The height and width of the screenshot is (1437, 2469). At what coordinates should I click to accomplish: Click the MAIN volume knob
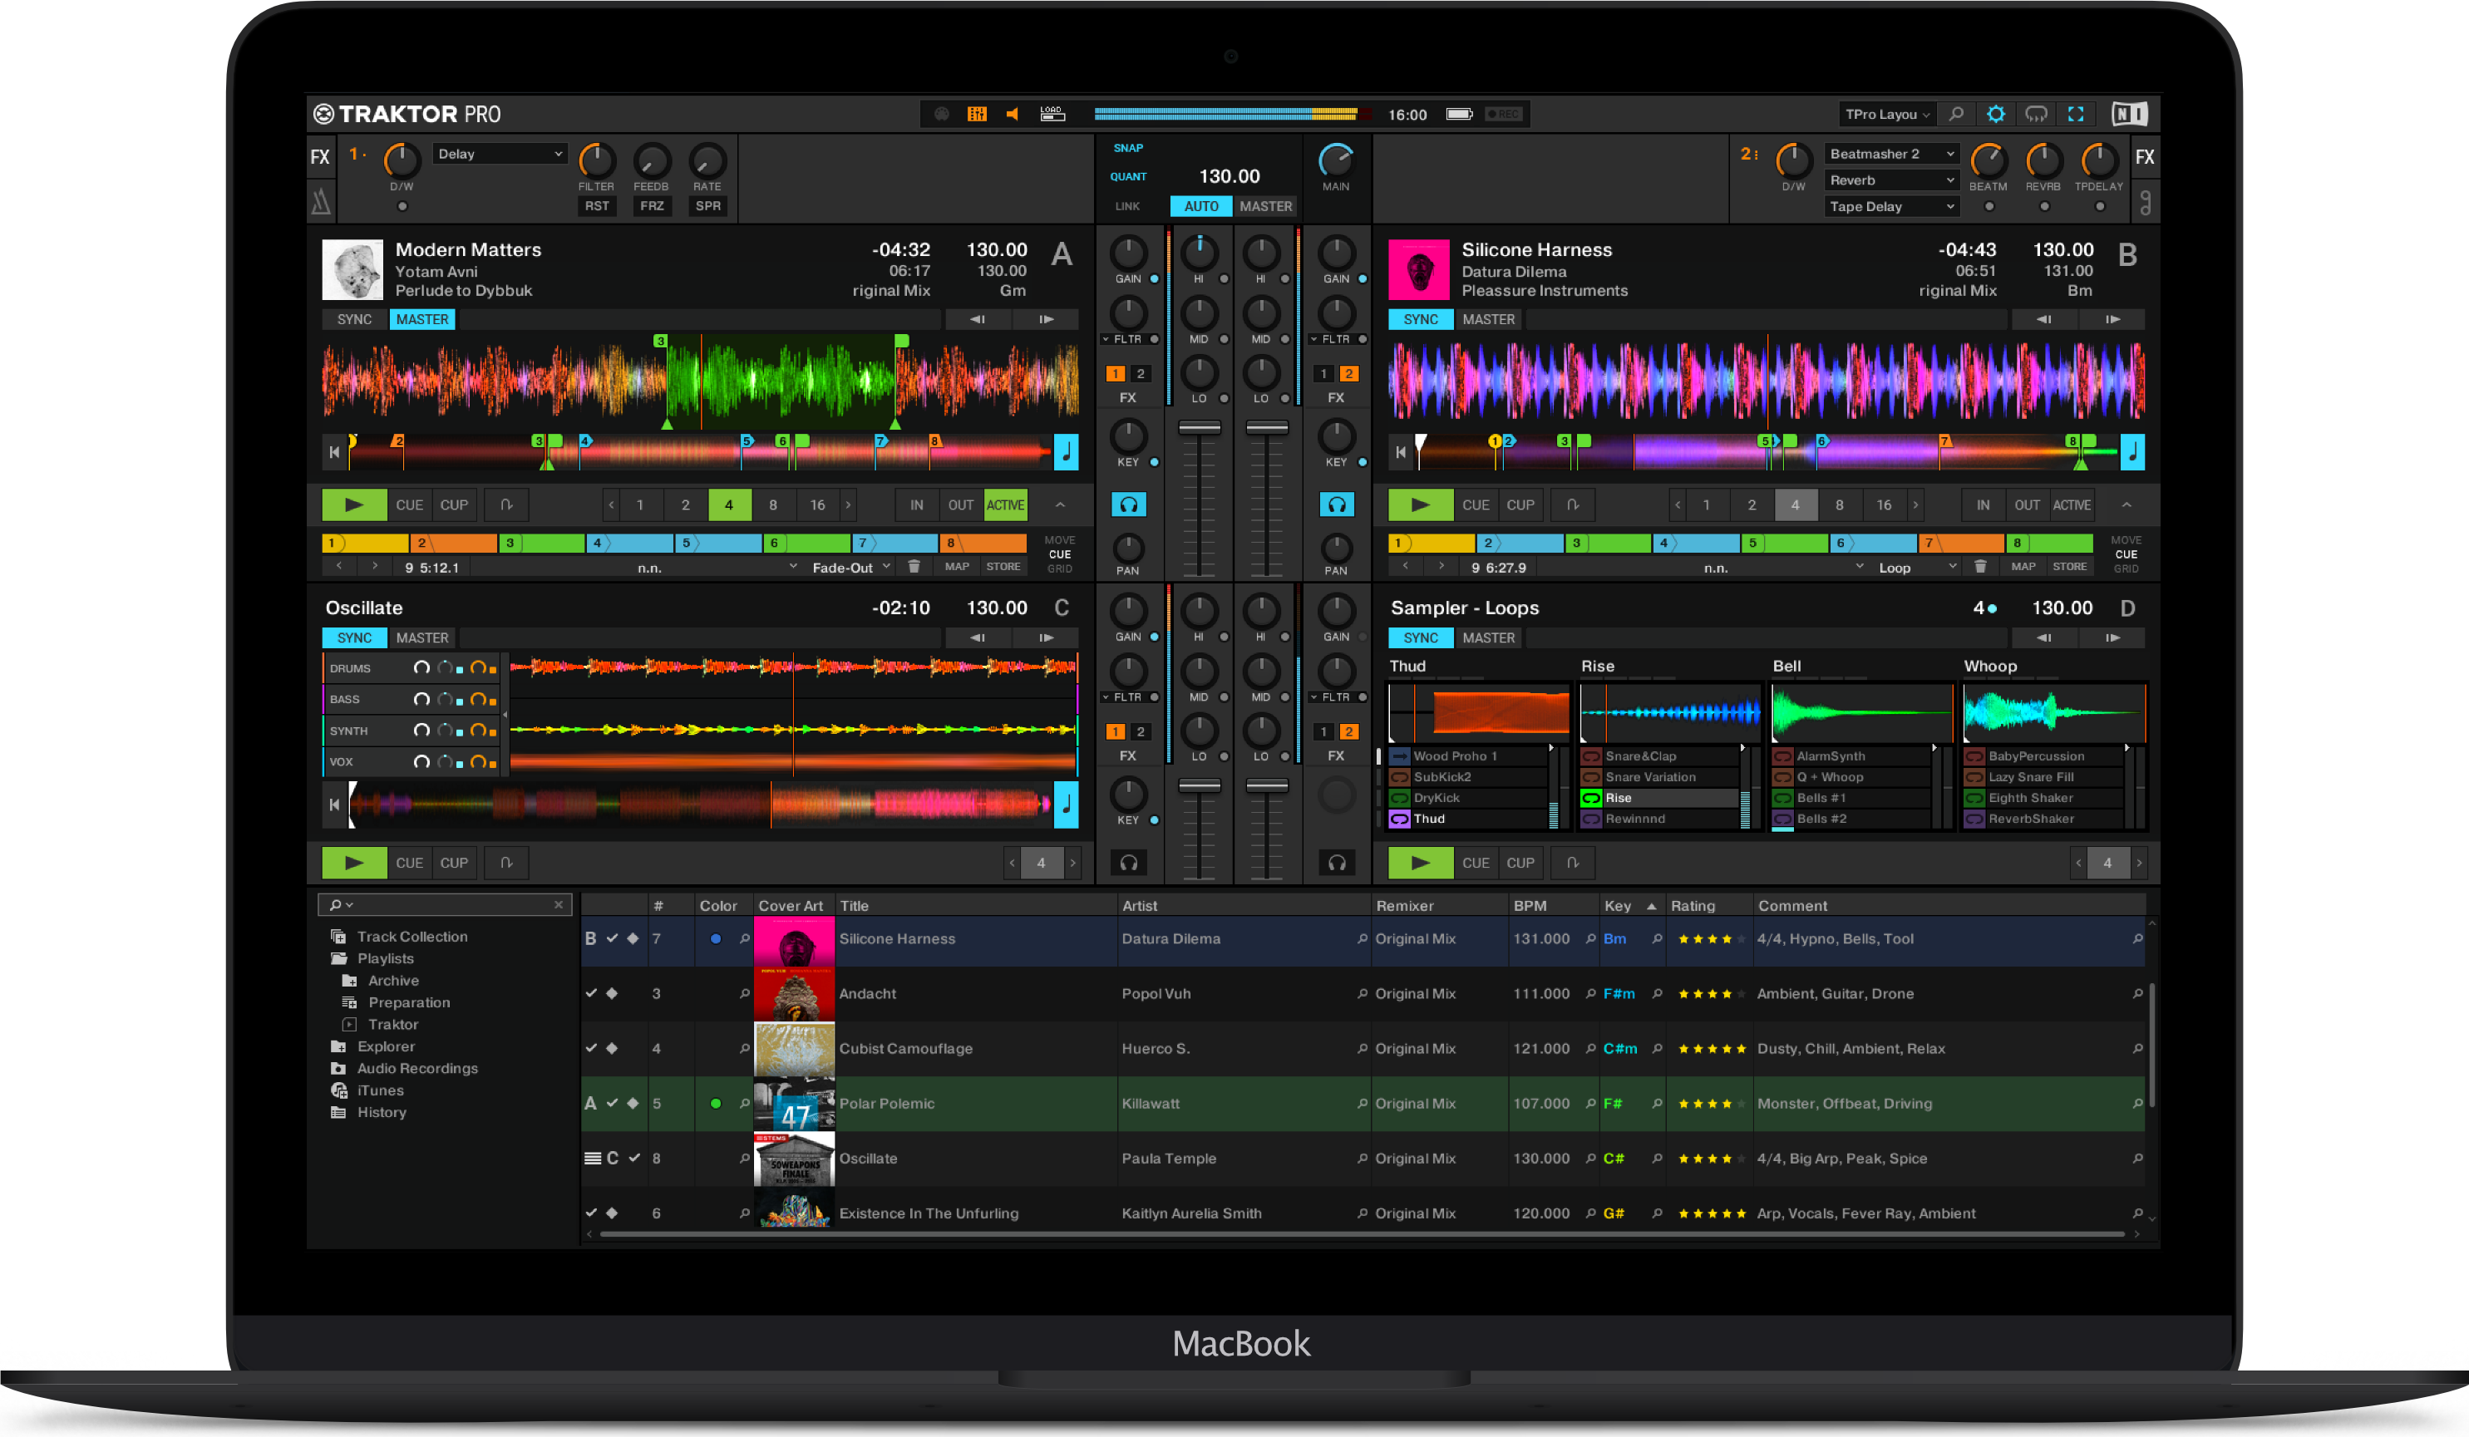(1335, 160)
